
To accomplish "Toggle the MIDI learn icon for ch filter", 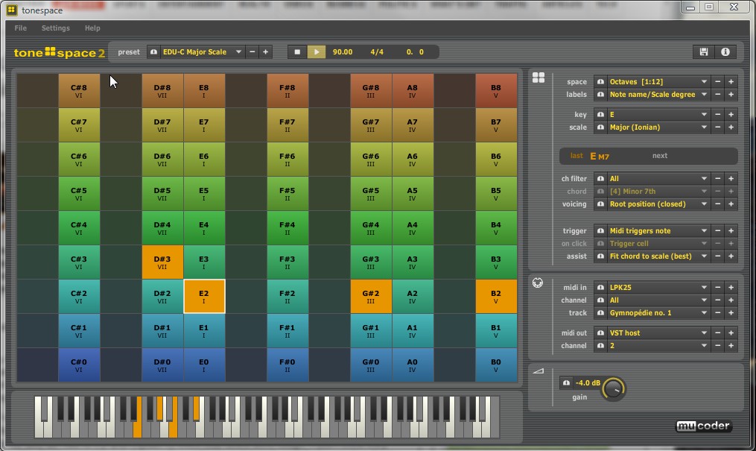I will tap(600, 178).
